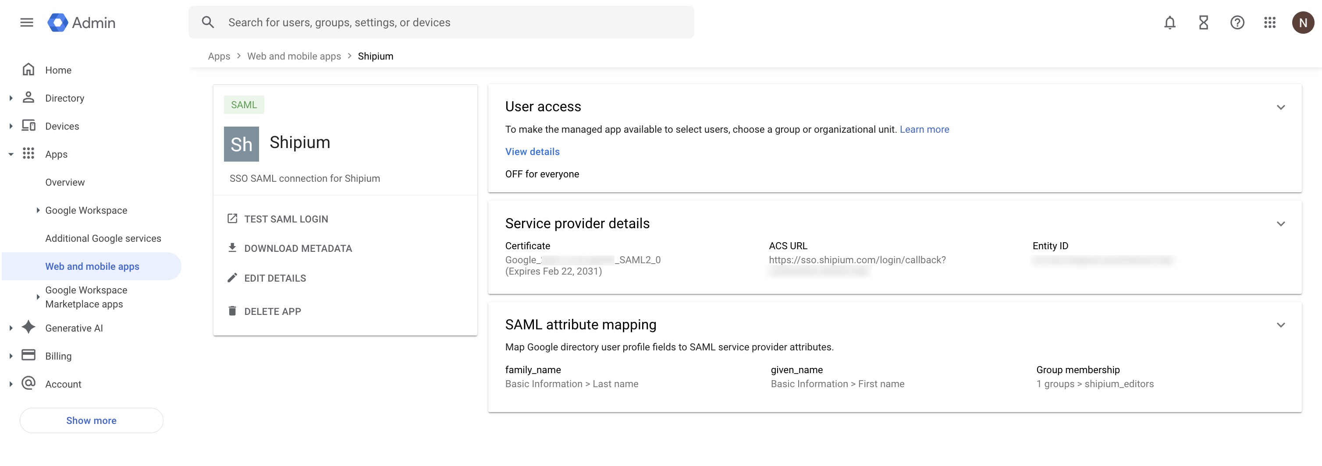Screen dimensions: 1322x466
Task: Click DOWNLOAD METADATA
Action: click(298, 249)
